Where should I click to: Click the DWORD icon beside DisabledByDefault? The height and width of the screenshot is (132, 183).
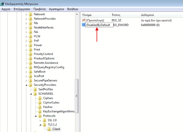83,25
